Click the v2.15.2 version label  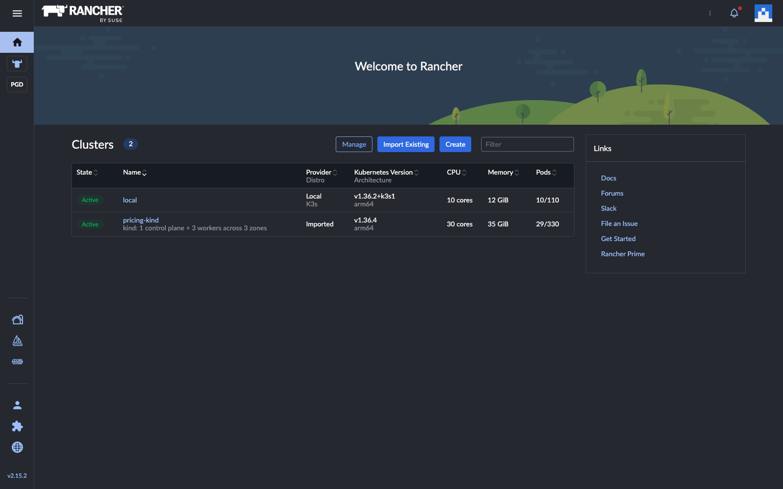click(x=17, y=475)
